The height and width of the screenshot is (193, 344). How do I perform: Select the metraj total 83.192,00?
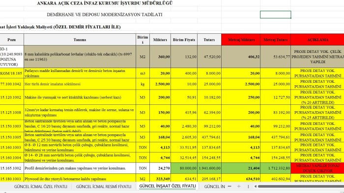tap(276, 112)
